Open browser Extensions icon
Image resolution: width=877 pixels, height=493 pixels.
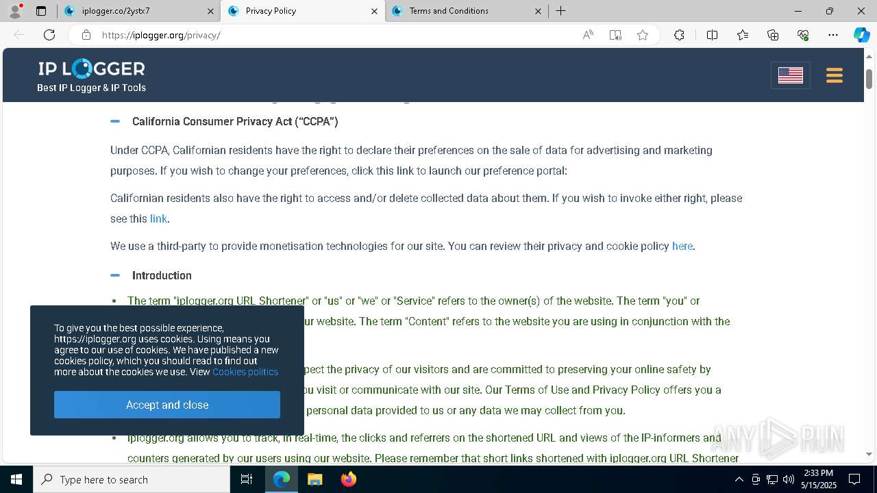click(x=679, y=35)
